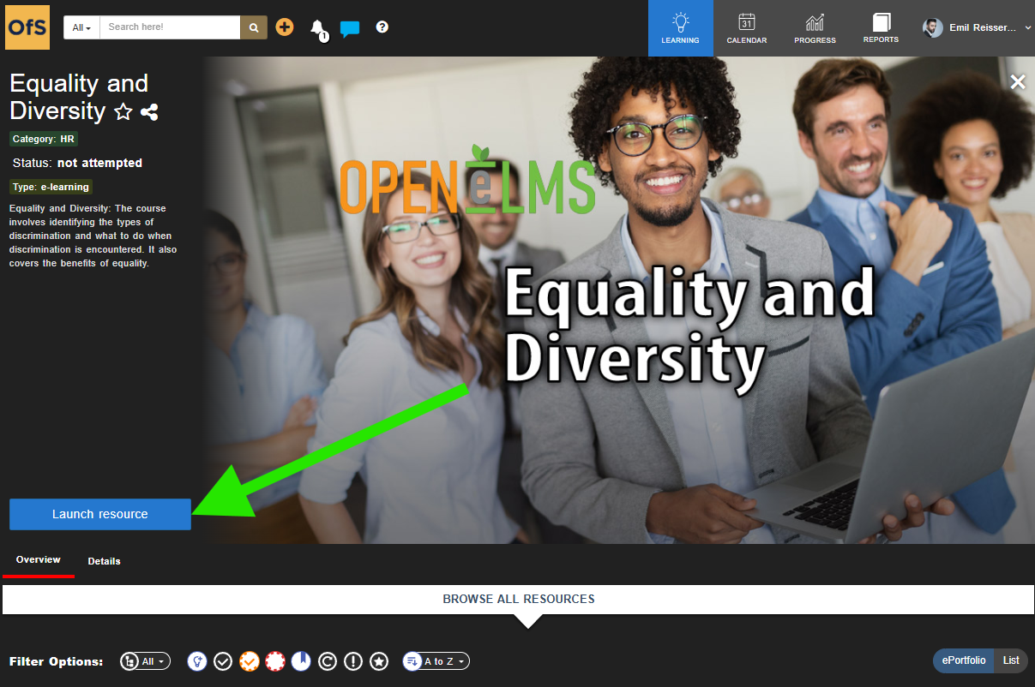The image size is (1035, 687).
Task: Click the Category: HR tag
Action: (44, 139)
